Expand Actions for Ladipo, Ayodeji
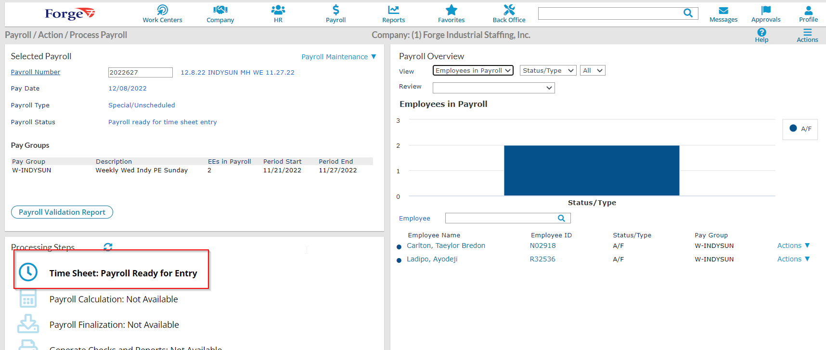Viewport: 826px width, 350px height. 793,259
